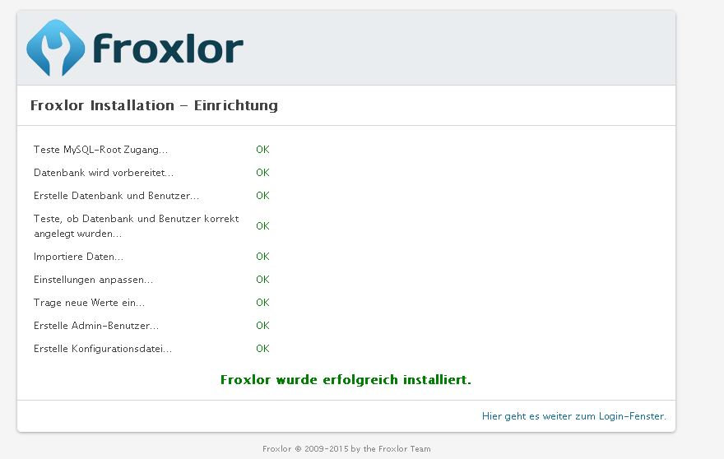724x459 pixels.
Task: Click the text "Importiere Daten..."
Action: 78,257
